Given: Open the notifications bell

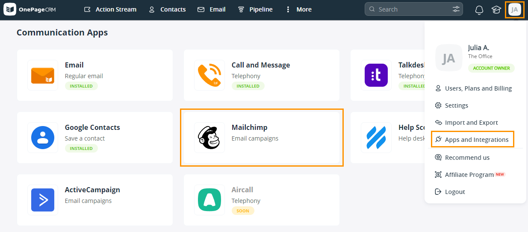Looking at the screenshot, I should tap(479, 10).
